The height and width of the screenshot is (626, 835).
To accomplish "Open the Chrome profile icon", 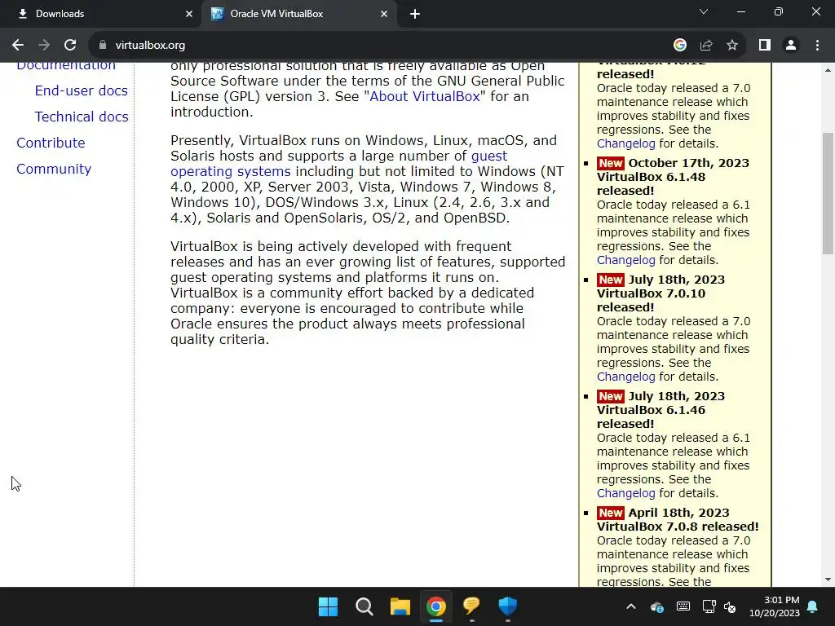I will click(x=791, y=46).
